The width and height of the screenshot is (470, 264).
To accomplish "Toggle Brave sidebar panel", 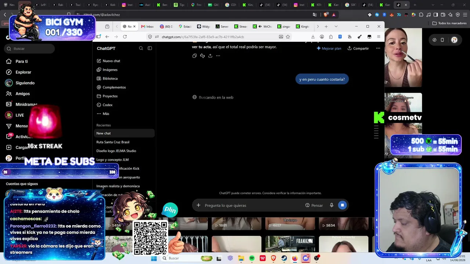I will (435, 15).
